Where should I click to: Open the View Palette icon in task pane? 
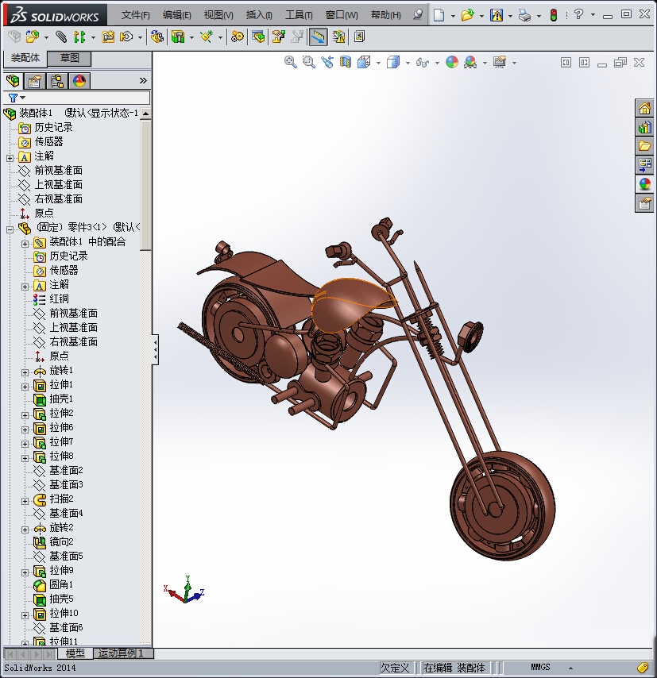pyautogui.click(x=644, y=165)
